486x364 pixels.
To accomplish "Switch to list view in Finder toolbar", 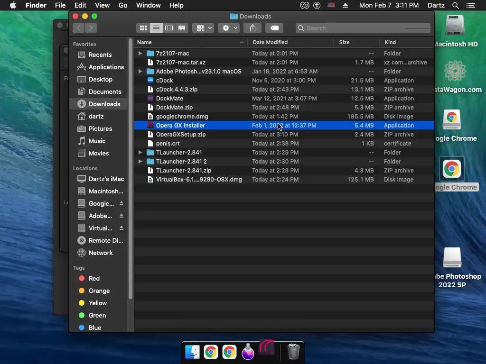I will coord(156,28).
